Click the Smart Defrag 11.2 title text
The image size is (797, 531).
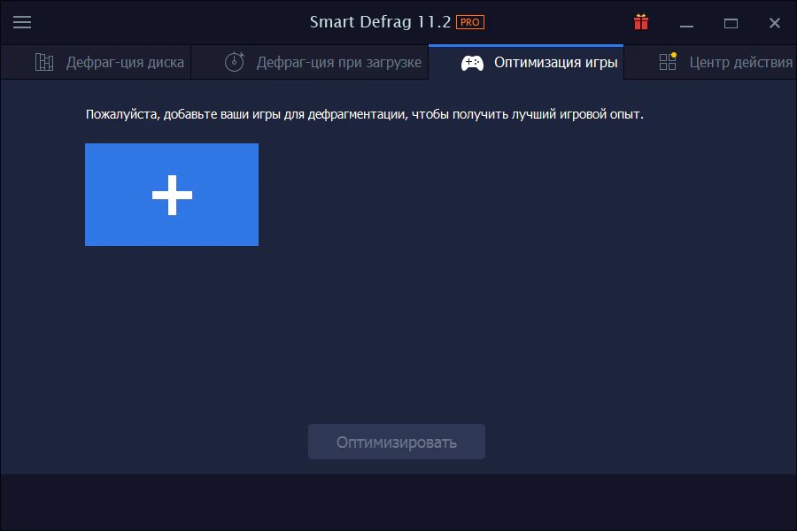[x=379, y=22]
